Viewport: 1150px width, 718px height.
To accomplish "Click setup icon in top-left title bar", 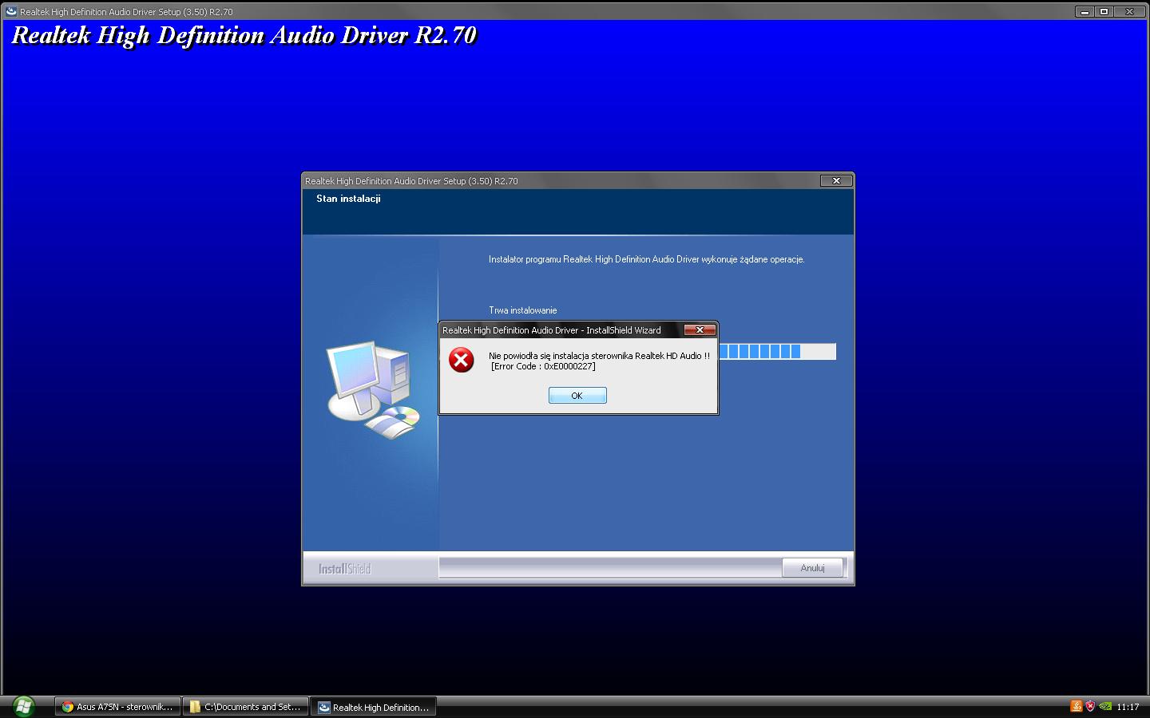I will point(11,11).
